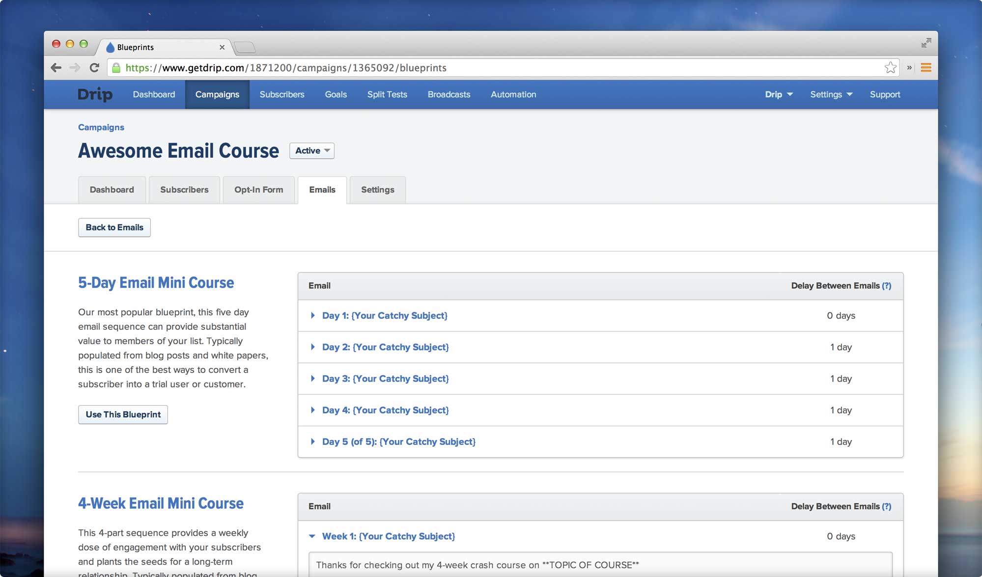Open the Settings dropdown in navbar
Viewport: 982px width, 577px height.
[831, 94]
